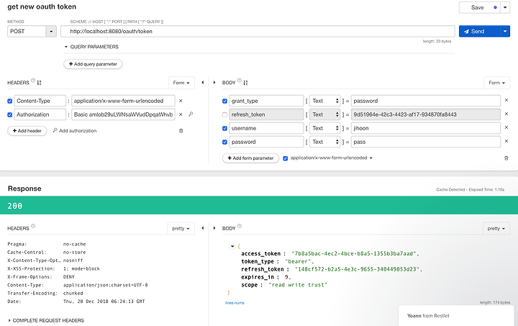Click the 200 status code text
Image resolution: width=518 pixels, height=326 pixels.
coord(15,206)
